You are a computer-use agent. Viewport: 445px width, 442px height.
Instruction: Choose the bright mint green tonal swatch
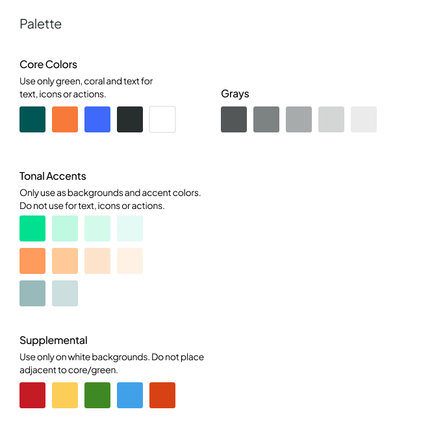pos(32,228)
